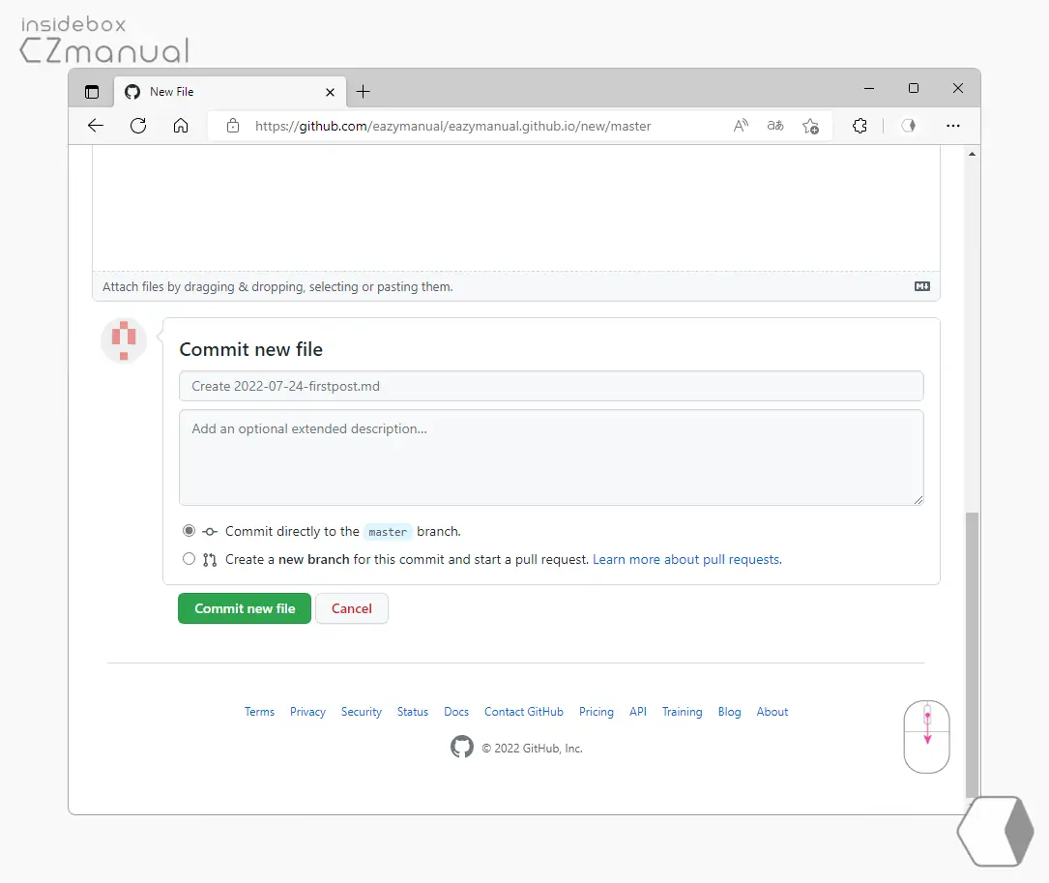
Task: Open the browser home page icon
Action: [181, 125]
